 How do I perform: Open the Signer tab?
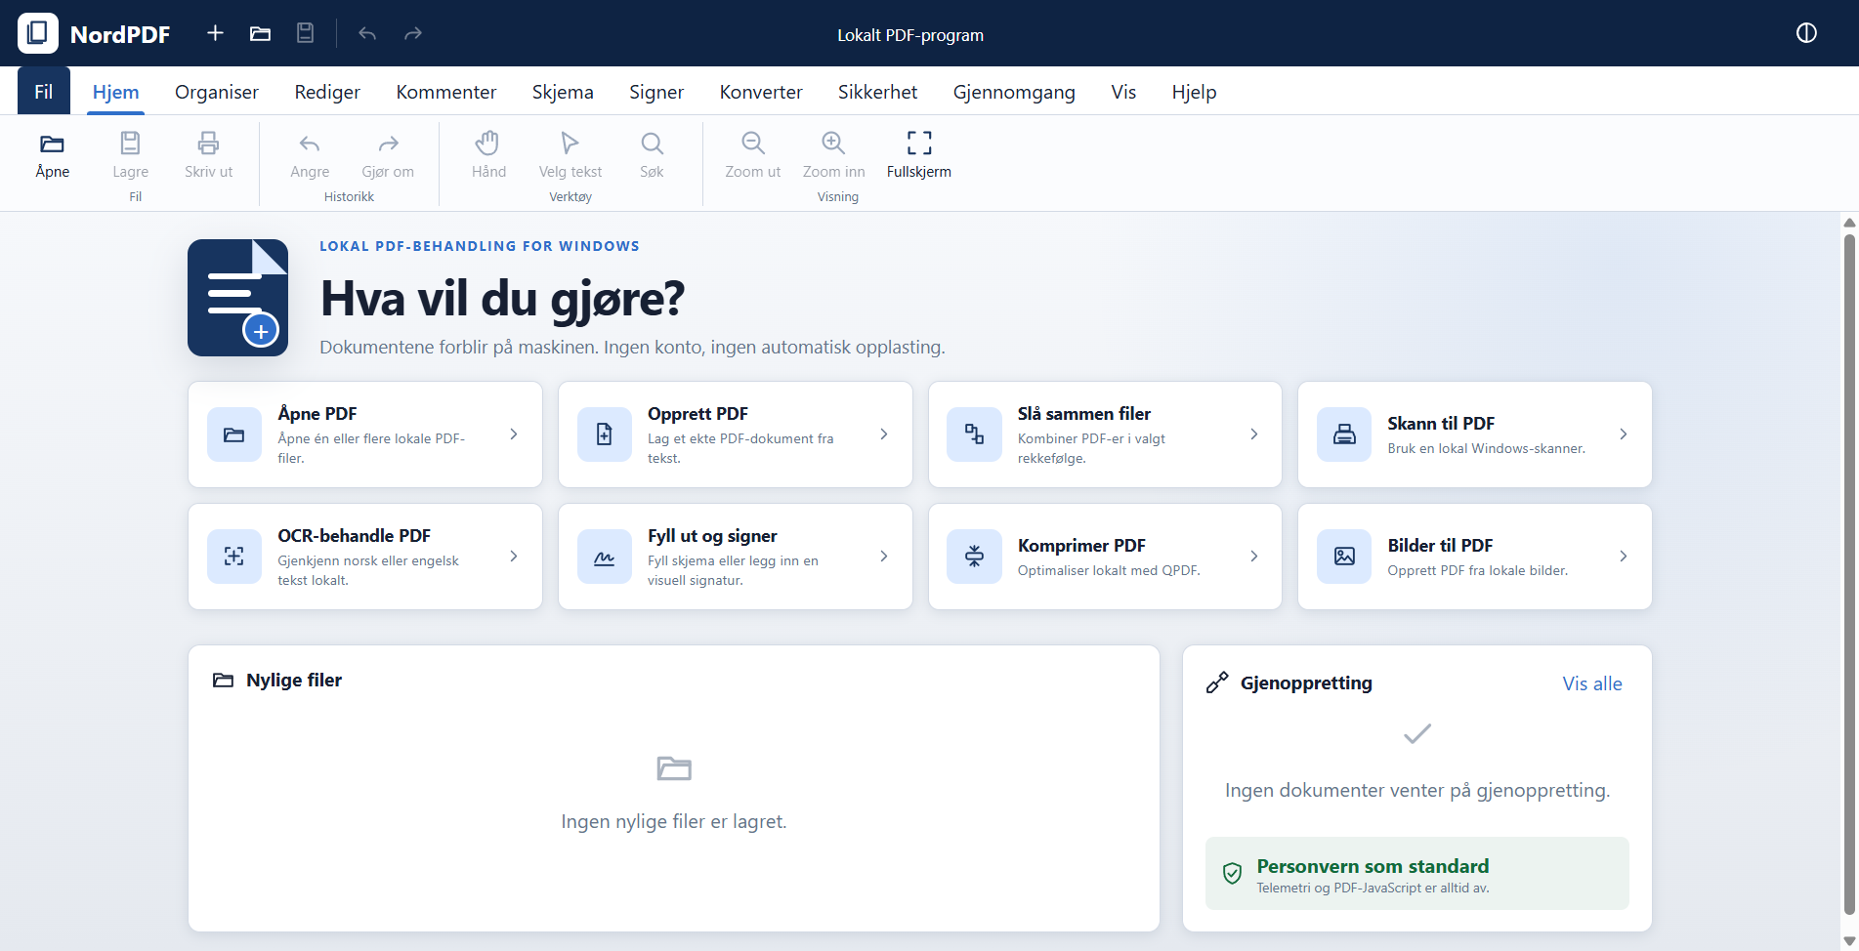(656, 91)
